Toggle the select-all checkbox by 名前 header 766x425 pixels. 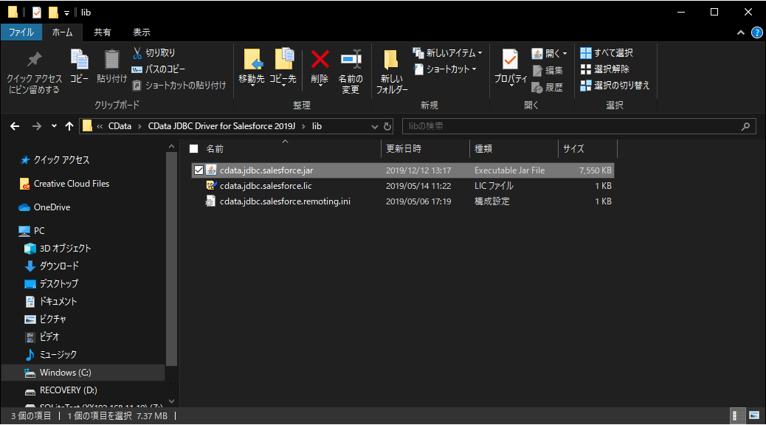(x=194, y=148)
